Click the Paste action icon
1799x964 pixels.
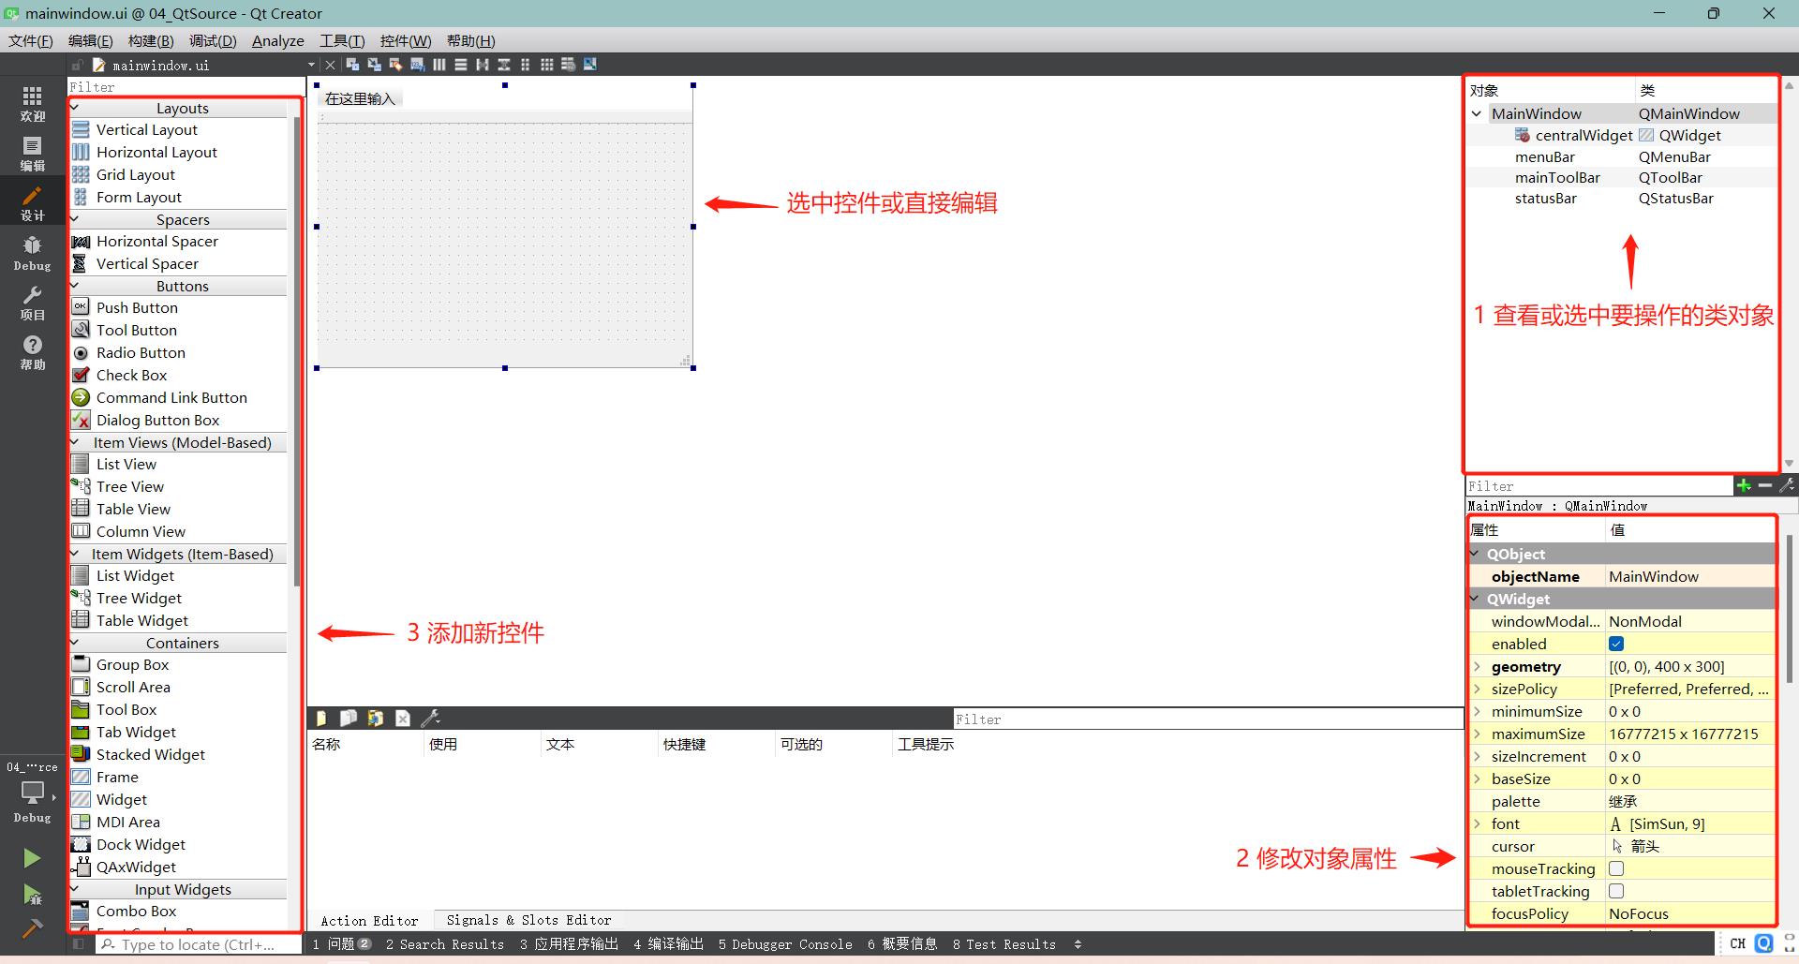376,719
